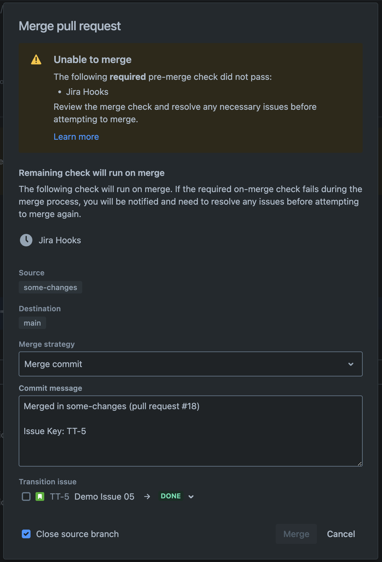This screenshot has width=382, height=562.
Task: Click the chevron inside the Merge commit selector
Action: [x=351, y=364]
